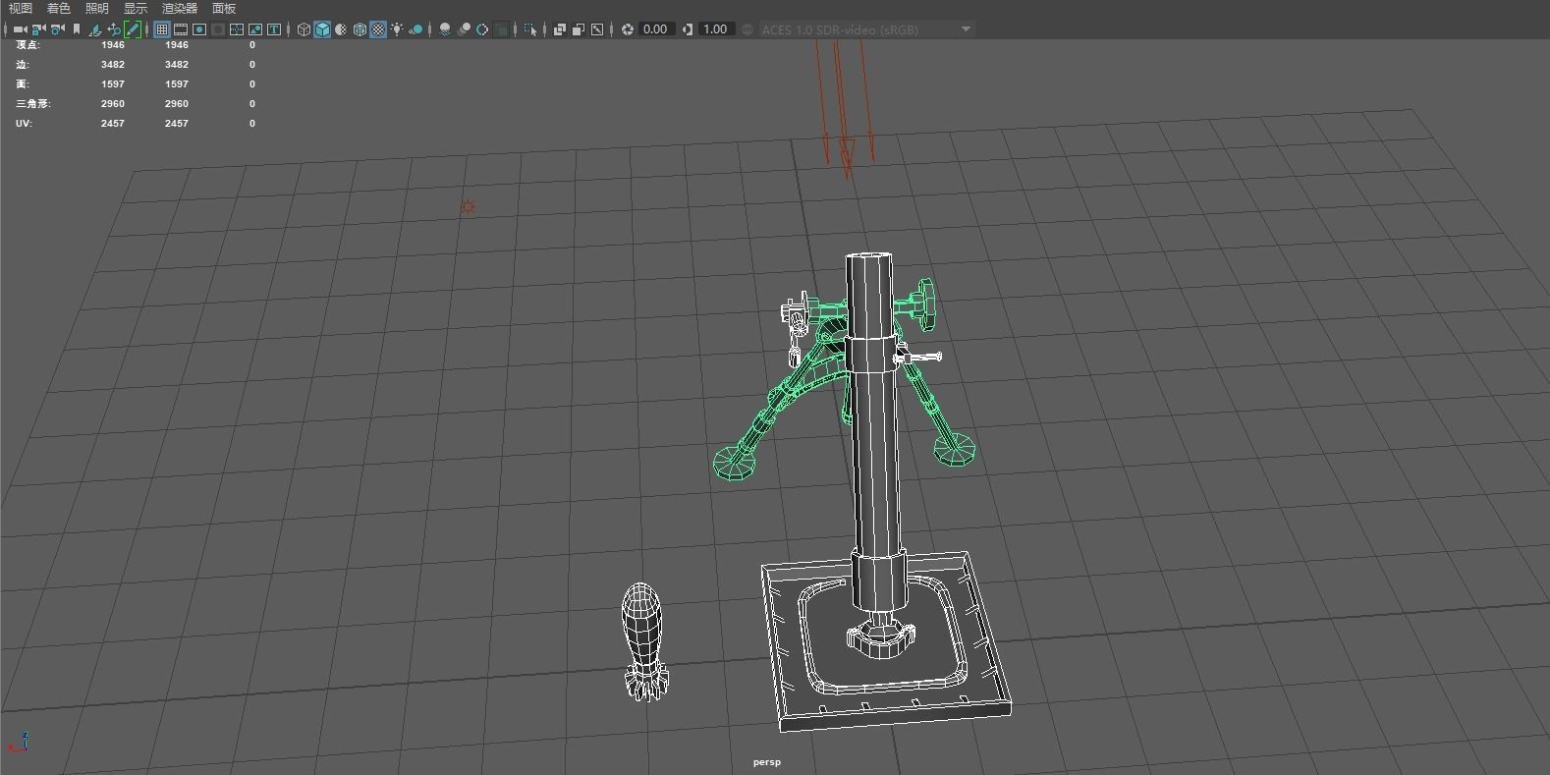
Task: Click the Safe Action icon
Action: tap(255, 29)
